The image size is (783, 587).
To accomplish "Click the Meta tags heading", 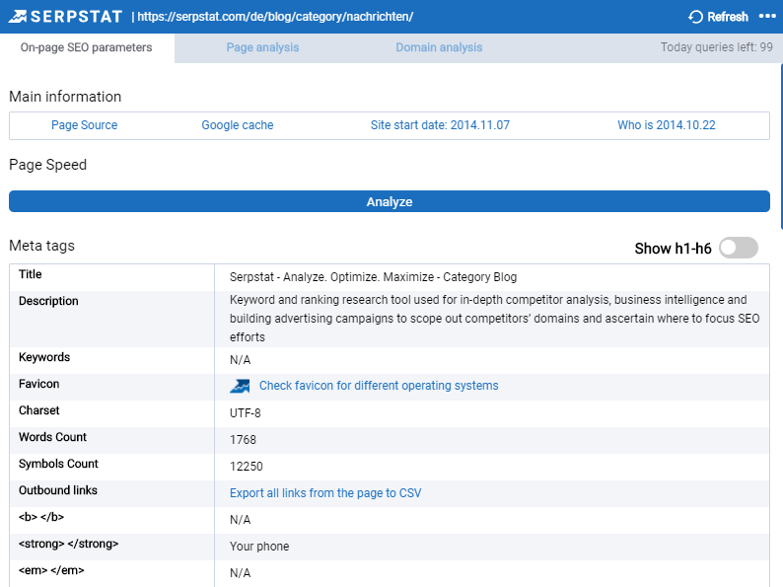I will click(42, 246).
